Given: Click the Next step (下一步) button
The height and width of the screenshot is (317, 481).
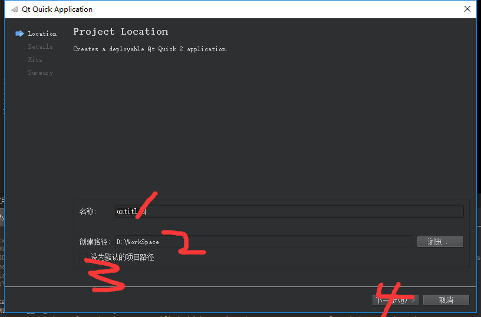Looking at the screenshot, I should pos(396,300).
